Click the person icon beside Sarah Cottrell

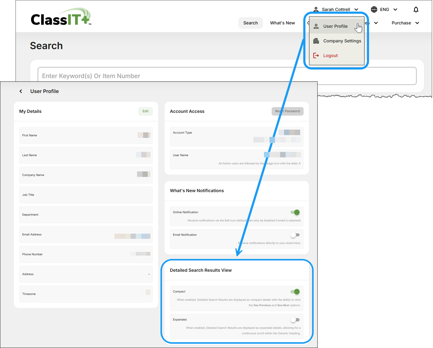[316, 9]
